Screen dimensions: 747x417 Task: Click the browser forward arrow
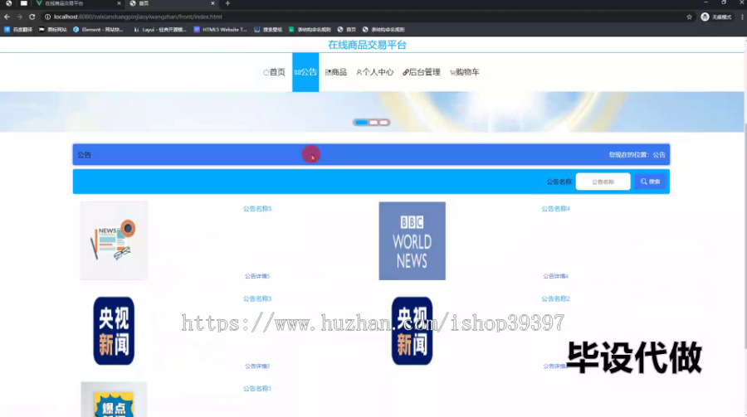coord(20,17)
